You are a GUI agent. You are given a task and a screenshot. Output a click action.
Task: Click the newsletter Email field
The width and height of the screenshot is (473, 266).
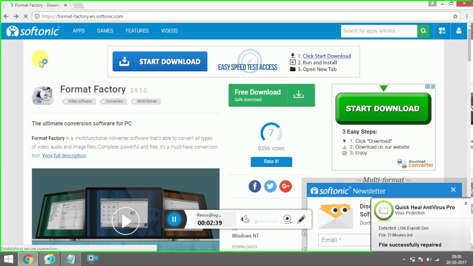344,240
